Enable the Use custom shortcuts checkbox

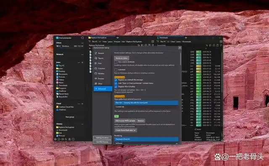[116, 62]
